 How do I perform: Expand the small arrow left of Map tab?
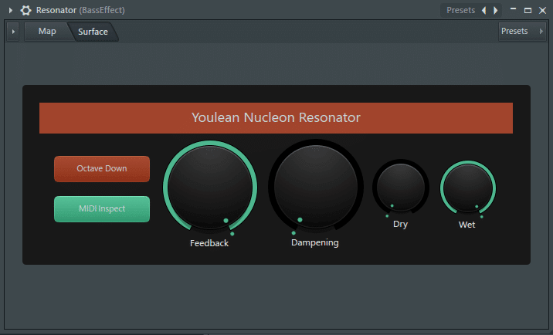point(13,32)
